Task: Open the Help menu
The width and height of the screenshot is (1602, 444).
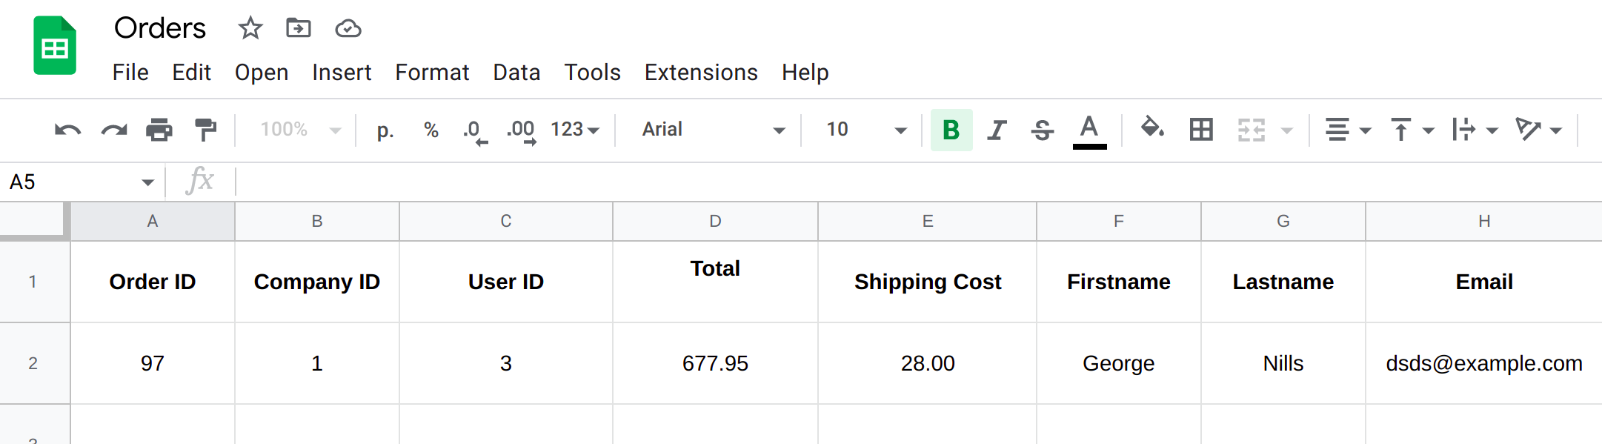Action: (805, 73)
